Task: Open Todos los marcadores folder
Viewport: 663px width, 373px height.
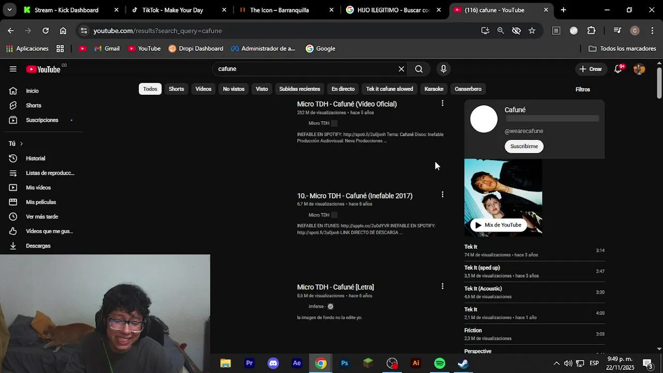Action: coord(623,49)
